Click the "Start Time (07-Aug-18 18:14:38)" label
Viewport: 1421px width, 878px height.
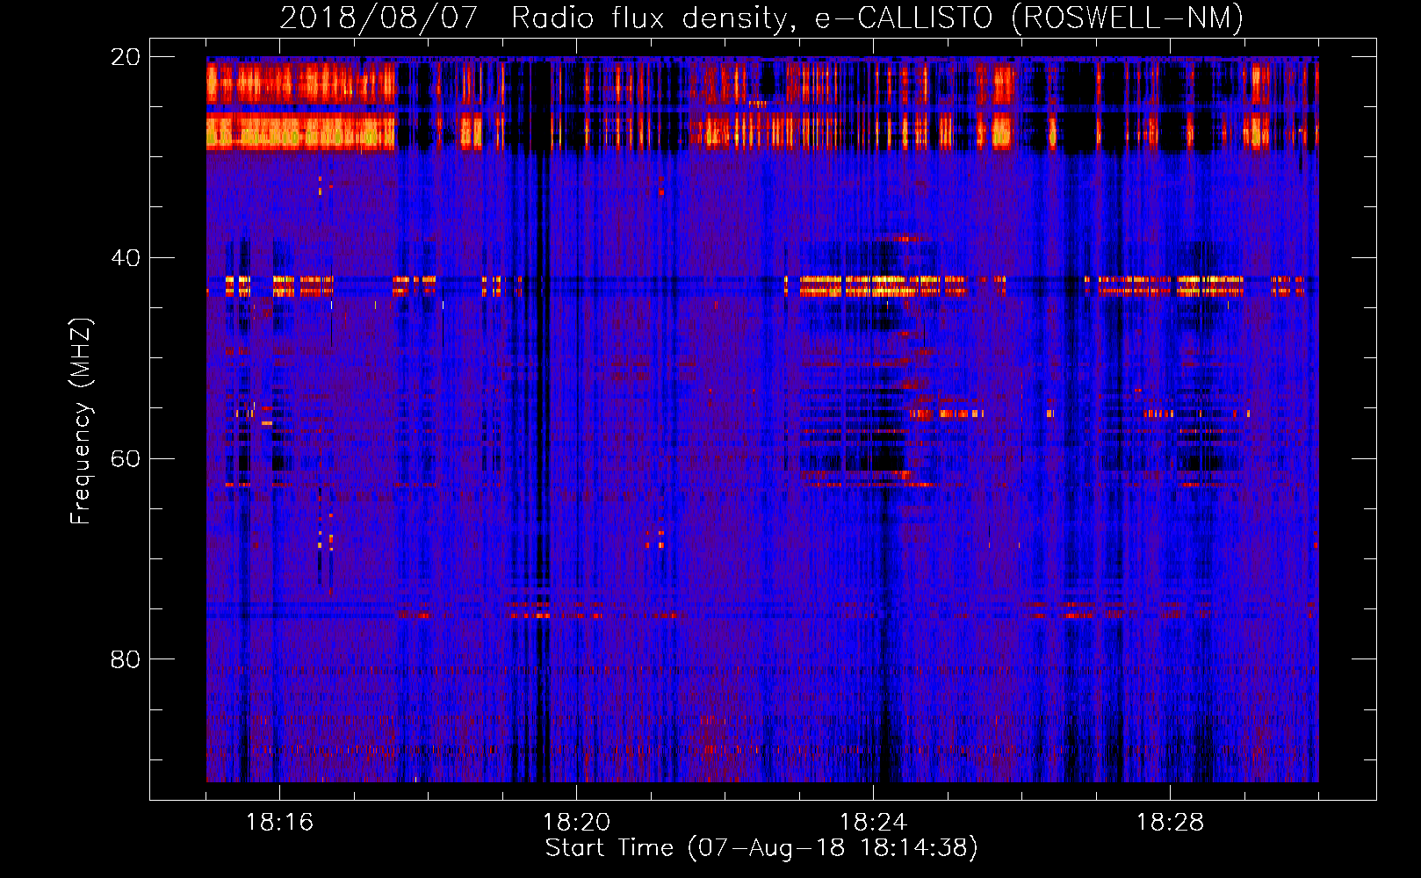761,848
